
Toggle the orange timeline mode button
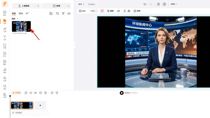pyautogui.click(x=16, y=93)
